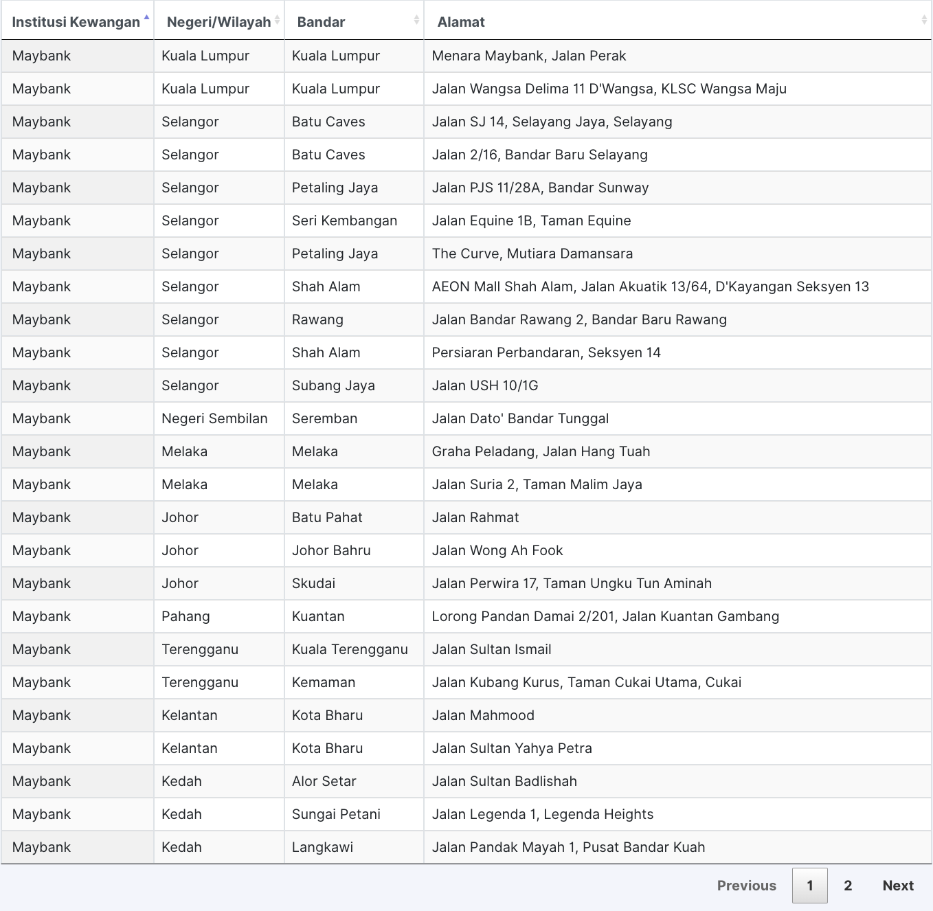Select The Curve, Mutiara Damansara address
933x911 pixels.
(532, 254)
